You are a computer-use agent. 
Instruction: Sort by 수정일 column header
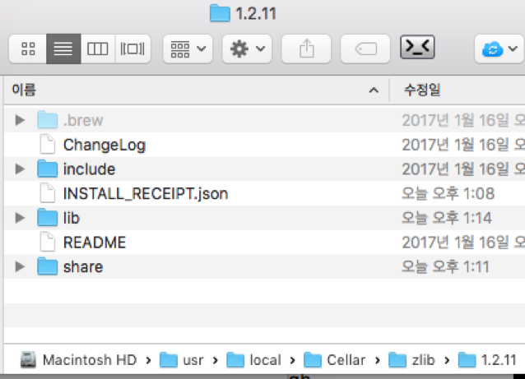[x=421, y=90]
